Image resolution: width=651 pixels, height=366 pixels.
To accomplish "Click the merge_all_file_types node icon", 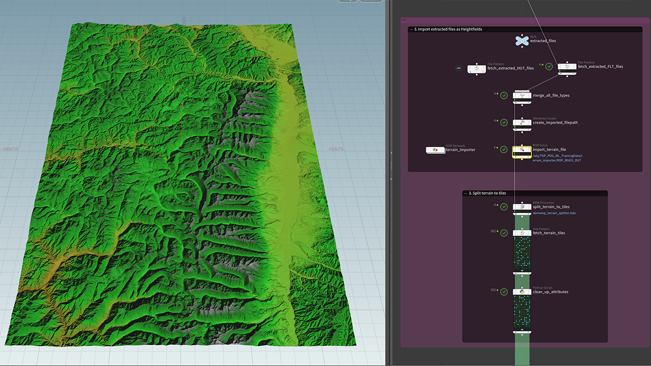I will click(x=522, y=95).
